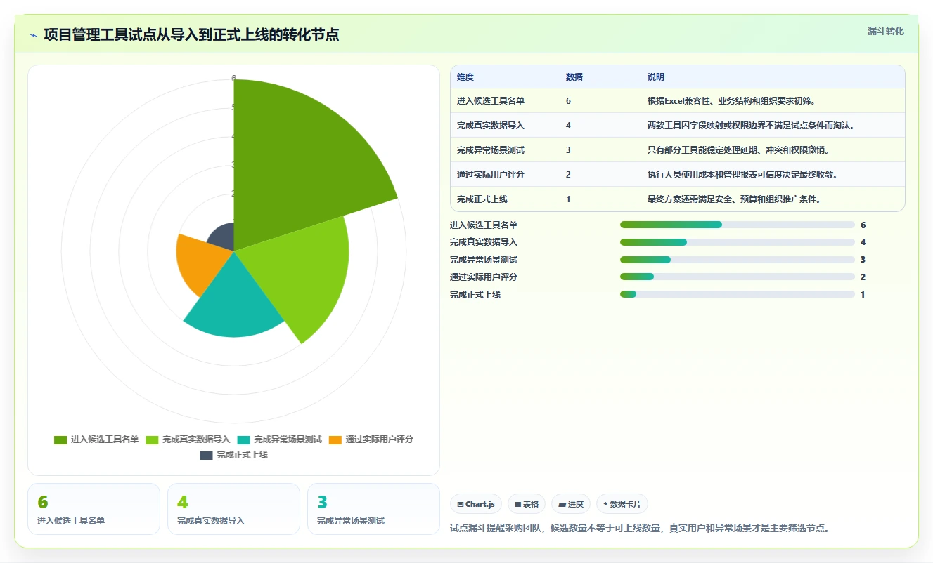Toggle the 通过实际用户评分 chart legend entry
933x563 pixels.
tap(371, 439)
